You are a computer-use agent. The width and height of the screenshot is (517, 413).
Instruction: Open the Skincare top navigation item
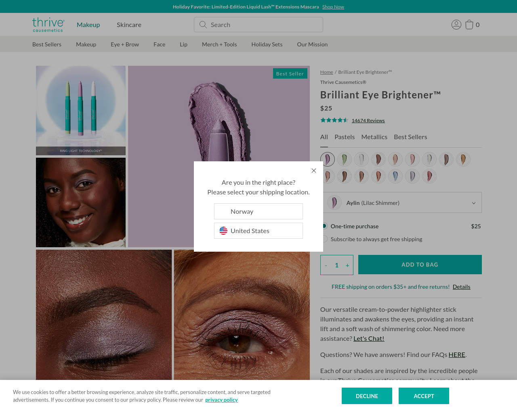click(x=129, y=25)
